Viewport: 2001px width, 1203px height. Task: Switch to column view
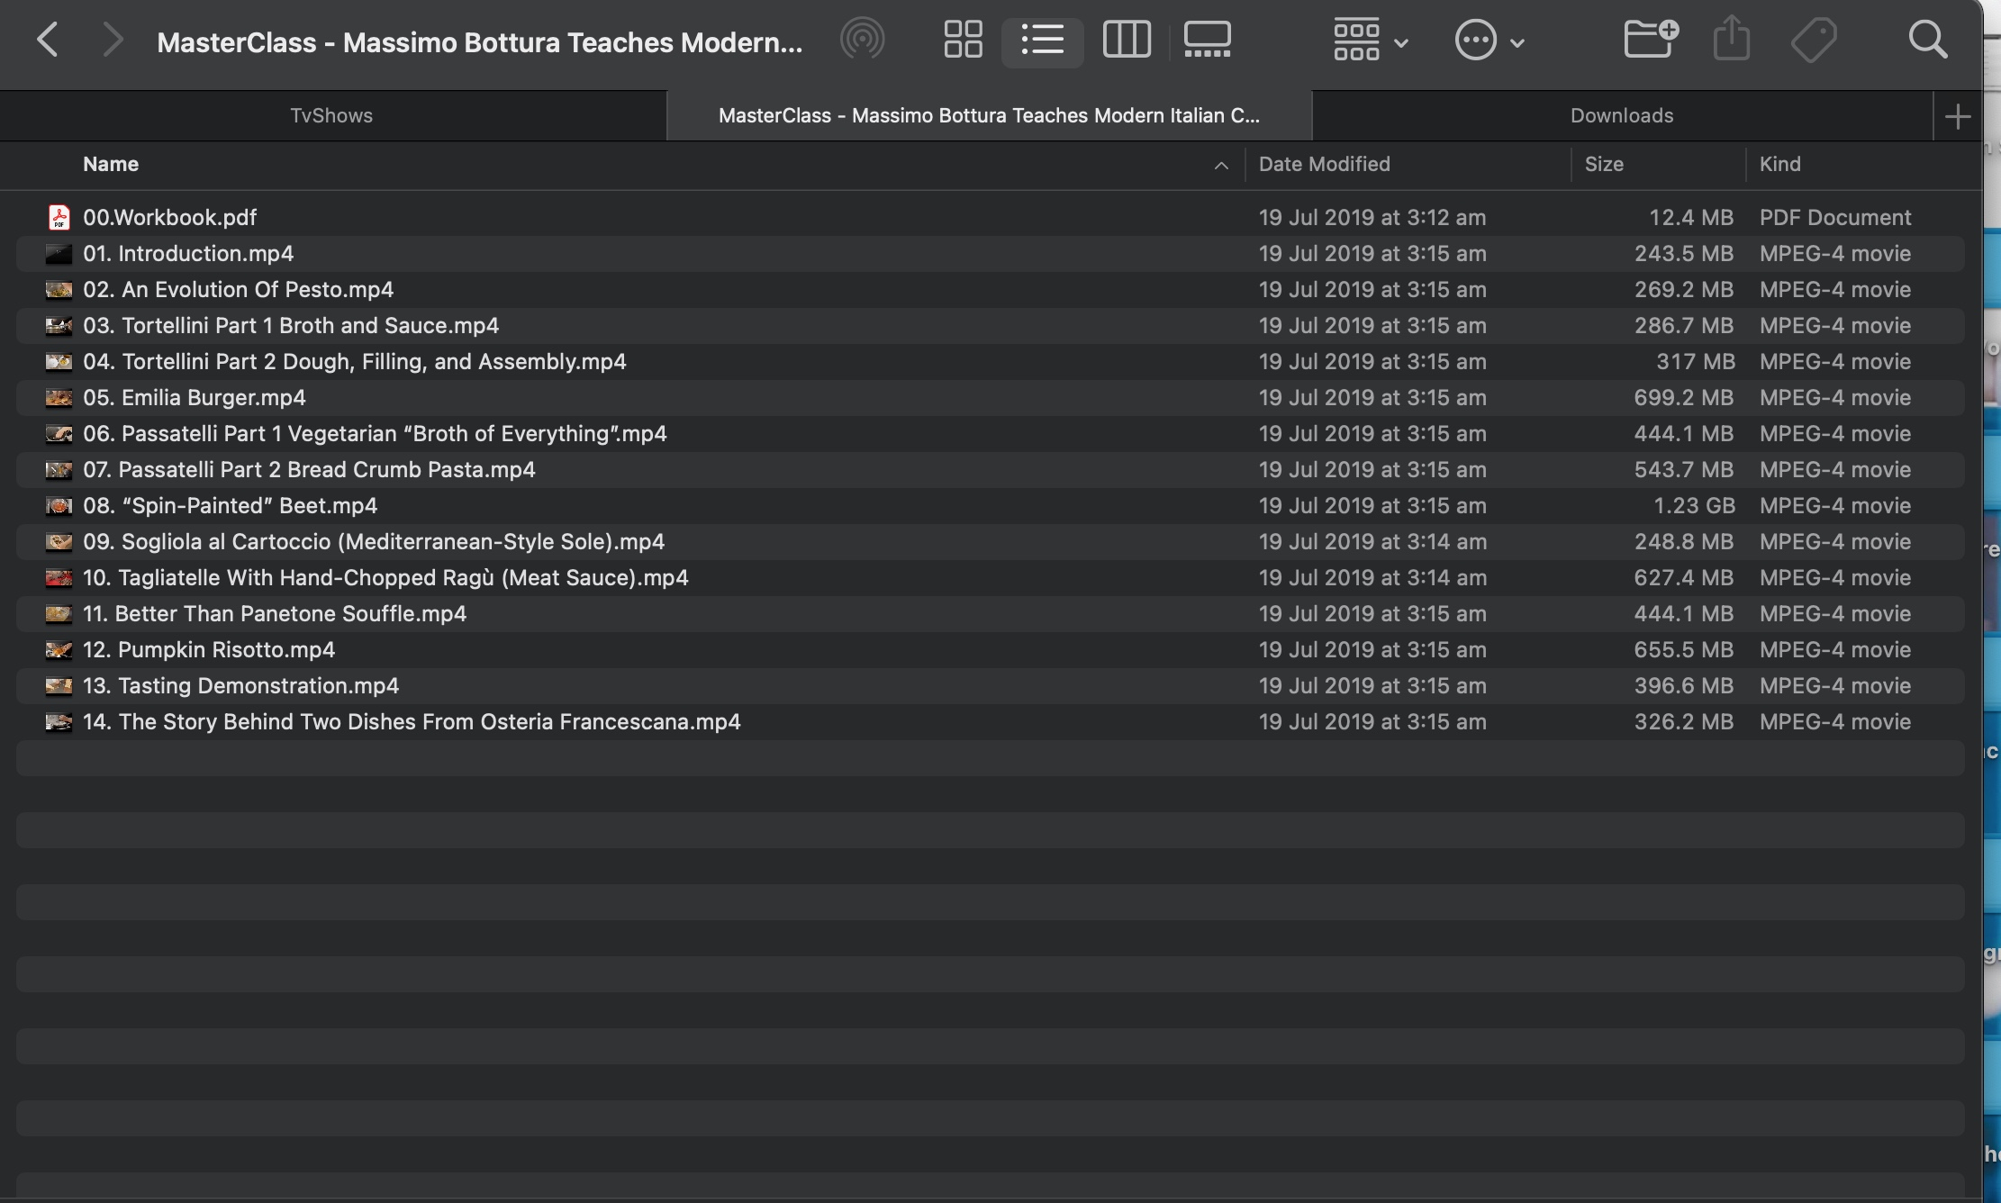click(x=1127, y=41)
